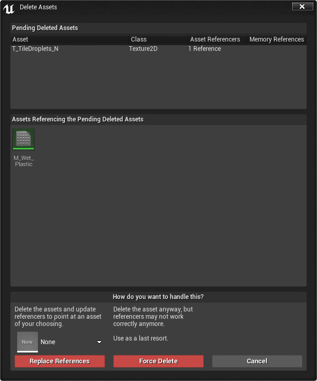Click the None asset name text
Screen dimensions: 317x381
coord(48,342)
